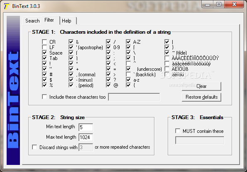
Task: Uncheck the A-Z uppercase checkbox
Action: [128, 42]
